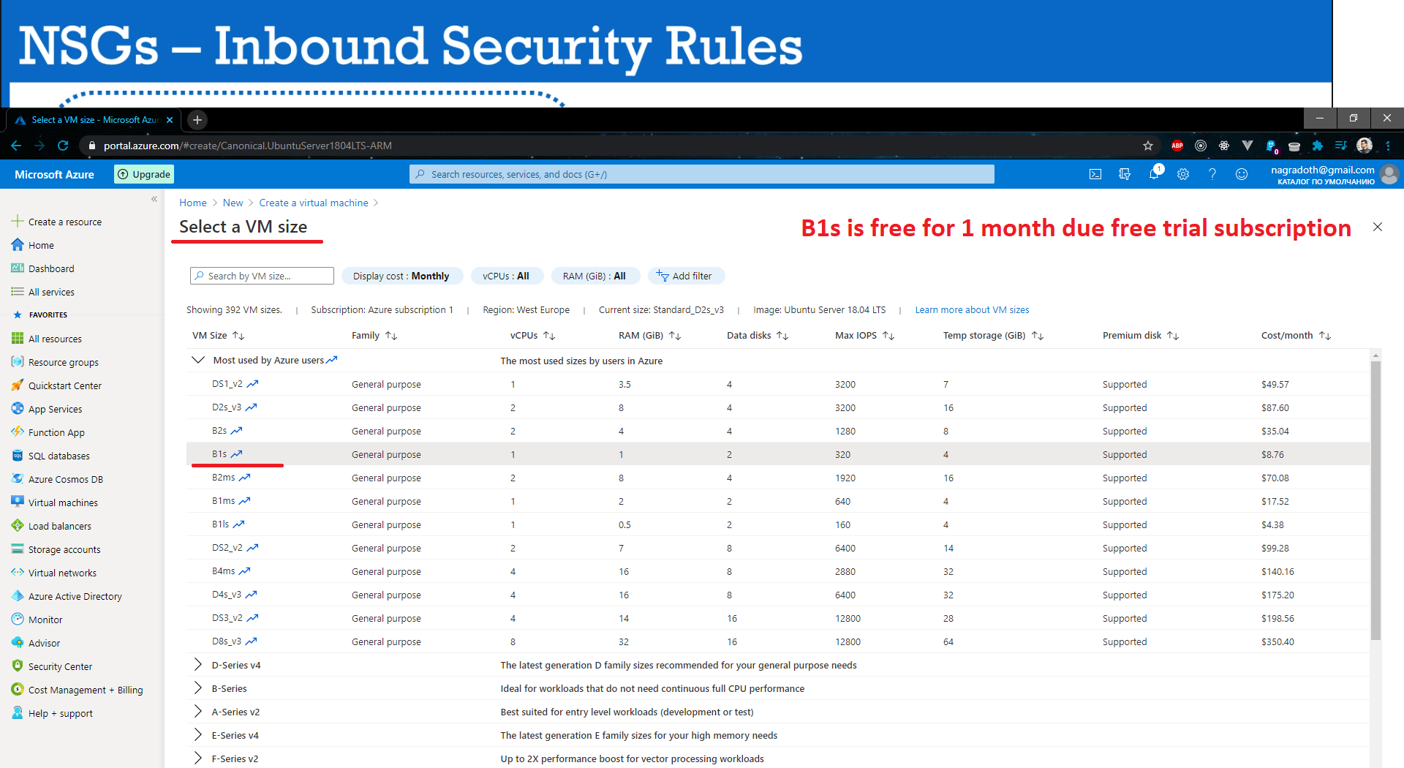Viewport: 1404px width, 768px height.
Task: Expand D-Series v4 group
Action: point(197,664)
